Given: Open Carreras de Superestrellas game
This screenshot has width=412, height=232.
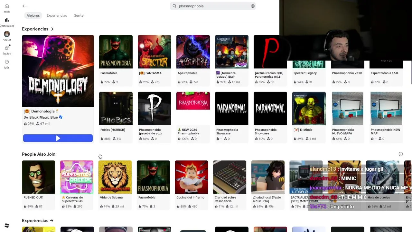Looking at the screenshot, I should point(77,185).
